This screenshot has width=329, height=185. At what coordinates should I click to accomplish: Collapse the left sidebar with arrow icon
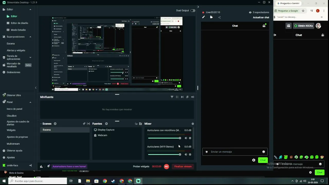point(36,88)
